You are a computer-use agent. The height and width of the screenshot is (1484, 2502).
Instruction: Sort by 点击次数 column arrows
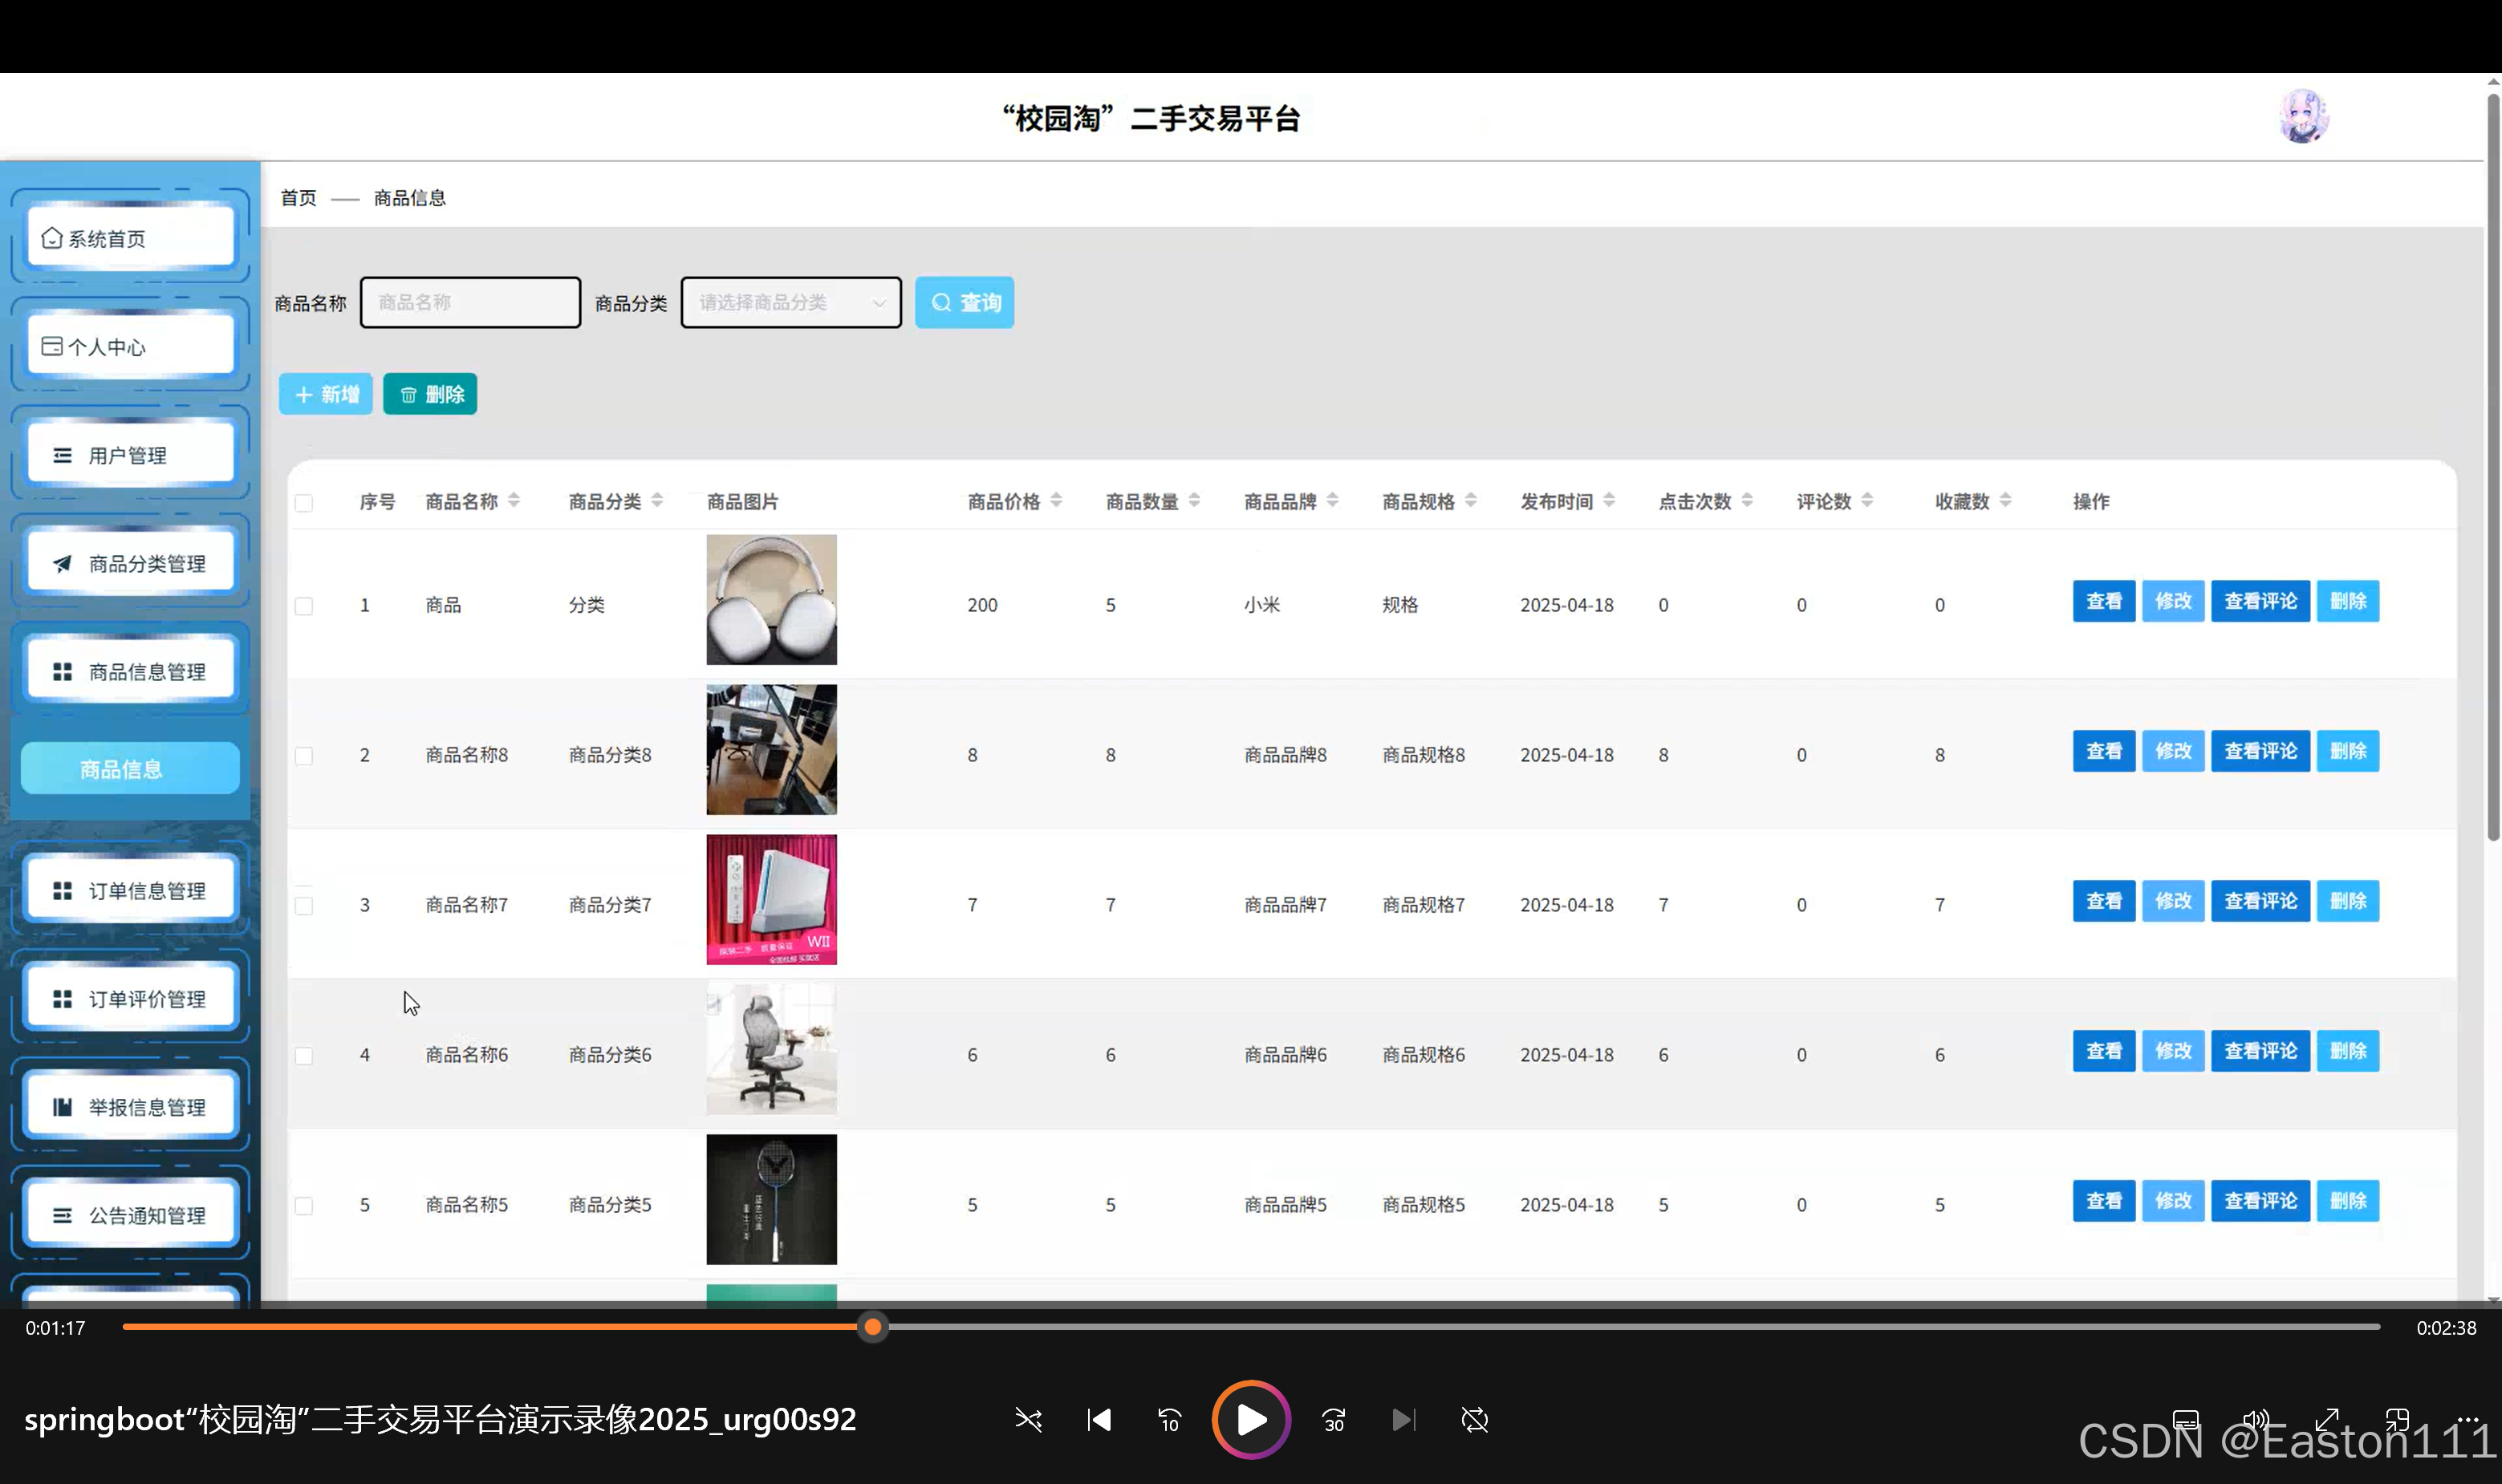click(x=1747, y=500)
